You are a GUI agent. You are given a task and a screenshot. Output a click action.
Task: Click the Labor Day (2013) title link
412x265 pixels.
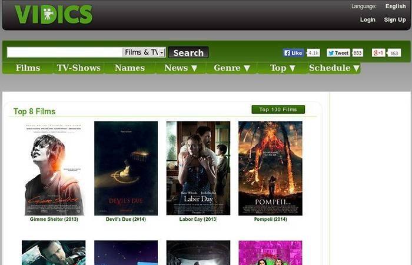pos(198,219)
